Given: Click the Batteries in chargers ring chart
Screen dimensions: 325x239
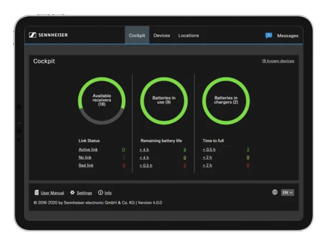Looking at the screenshot, I should (226, 101).
